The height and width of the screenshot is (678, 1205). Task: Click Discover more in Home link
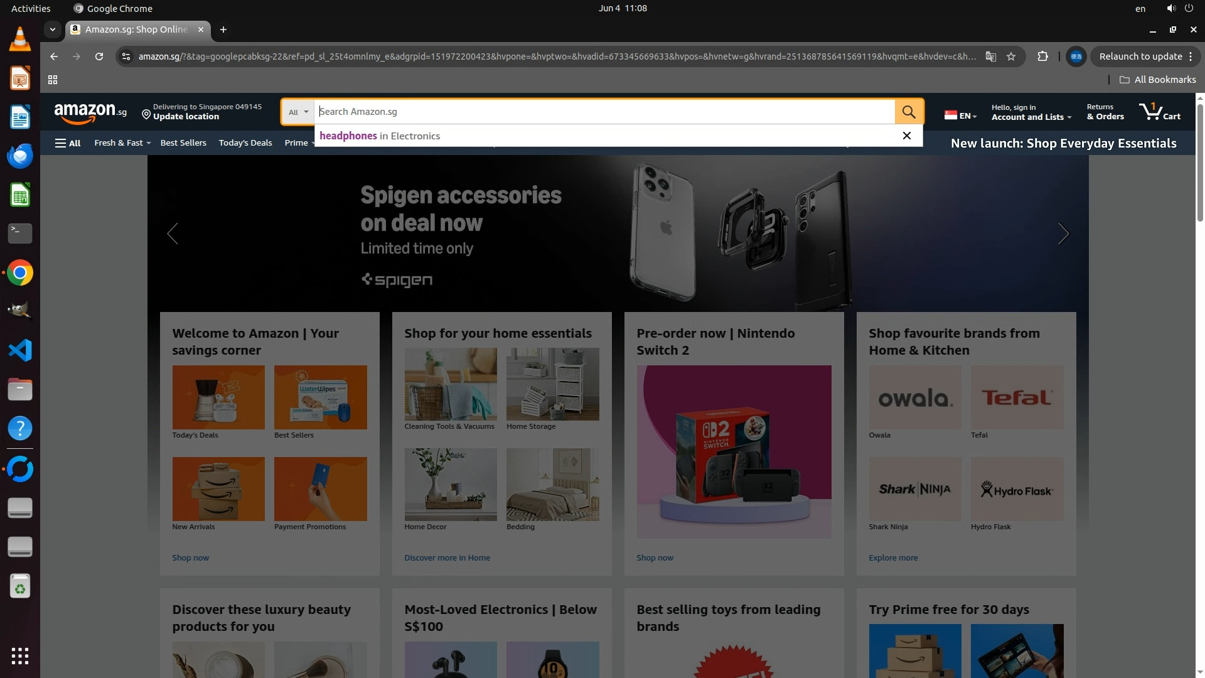(x=447, y=557)
